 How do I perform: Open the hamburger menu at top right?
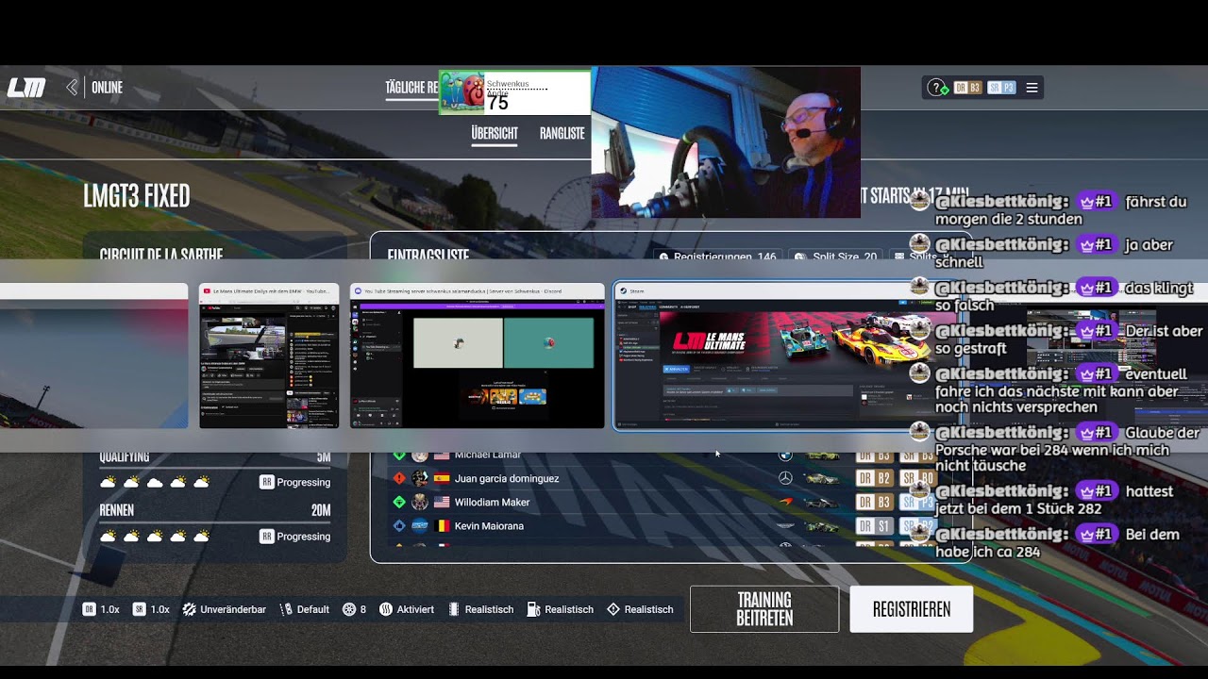coord(1032,88)
